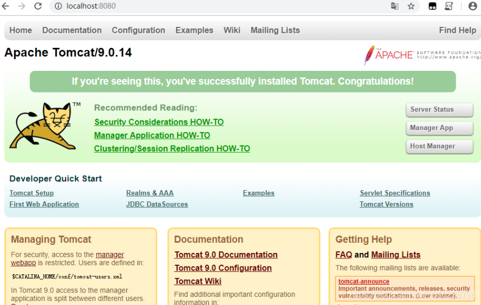Open the Wiki nav item
Viewport: 481px width, 305px height.
[232, 30]
